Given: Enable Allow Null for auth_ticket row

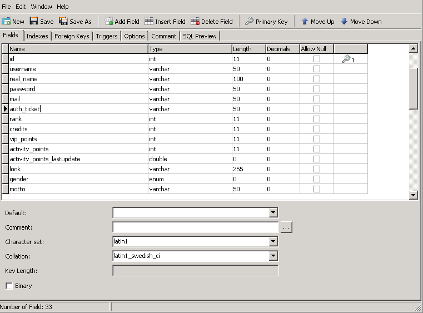Looking at the screenshot, I should [x=317, y=109].
